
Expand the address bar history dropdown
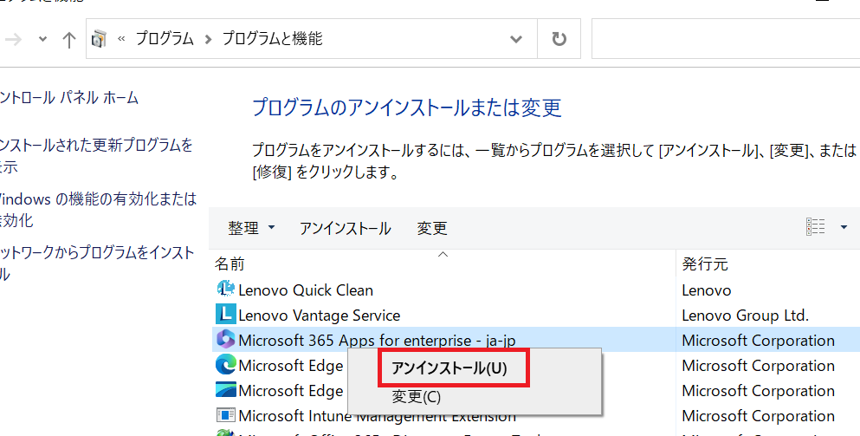[515, 39]
